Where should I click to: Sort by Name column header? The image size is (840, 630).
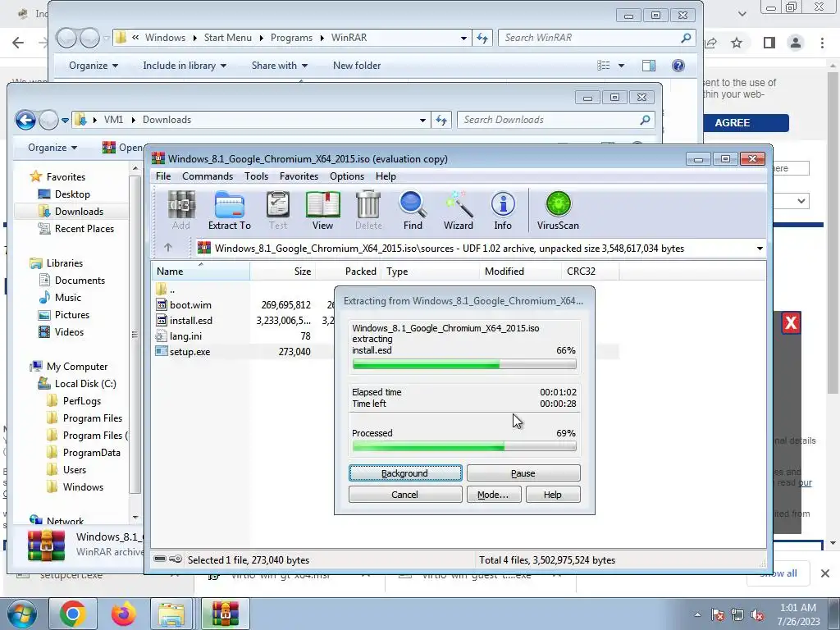point(201,271)
